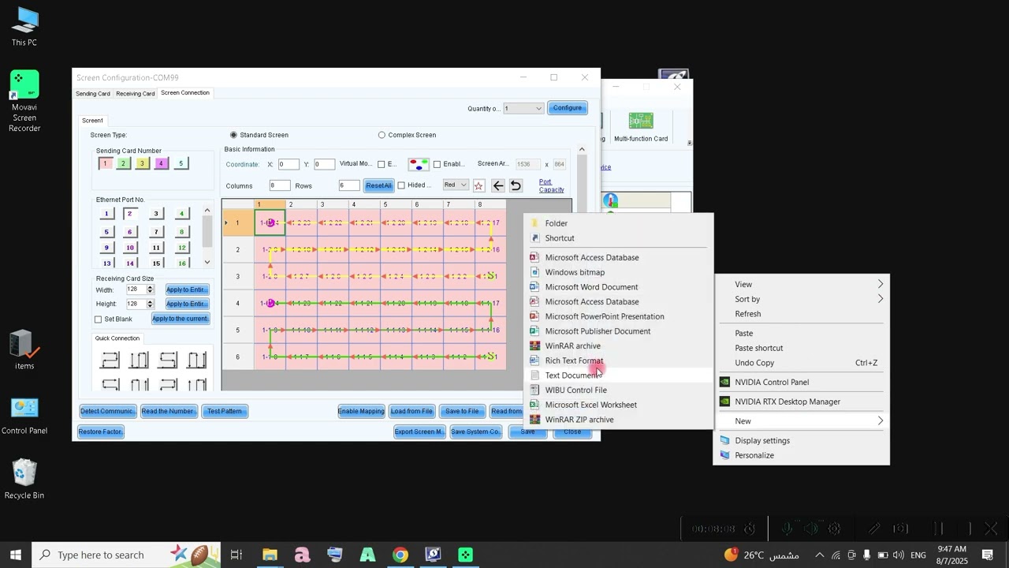Click the Height stepper arrows
This screenshot has height=568, width=1009.
click(150, 304)
